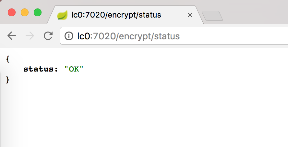The height and width of the screenshot is (147, 288).
Task: Click the forward navigation arrow
Action: [x=30, y=36]
